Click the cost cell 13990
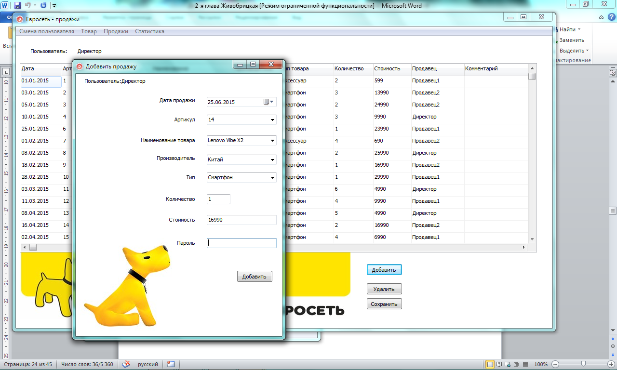 (x=391, y=93)
